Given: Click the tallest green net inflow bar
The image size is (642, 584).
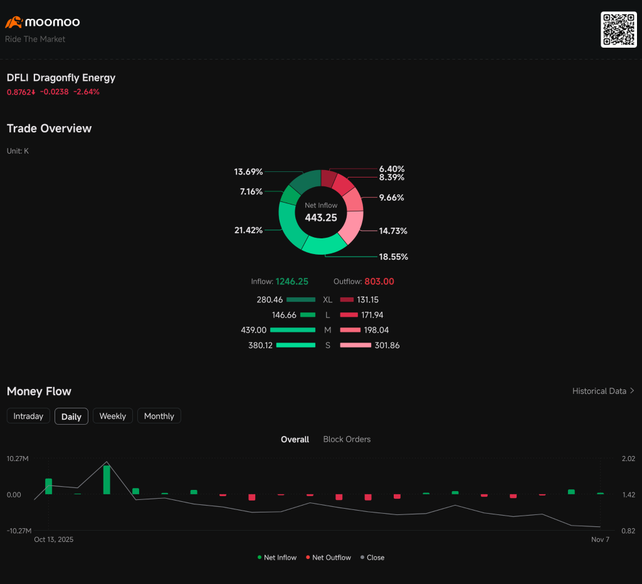Looking at the screenshot, I should click(x=107, y=479).
